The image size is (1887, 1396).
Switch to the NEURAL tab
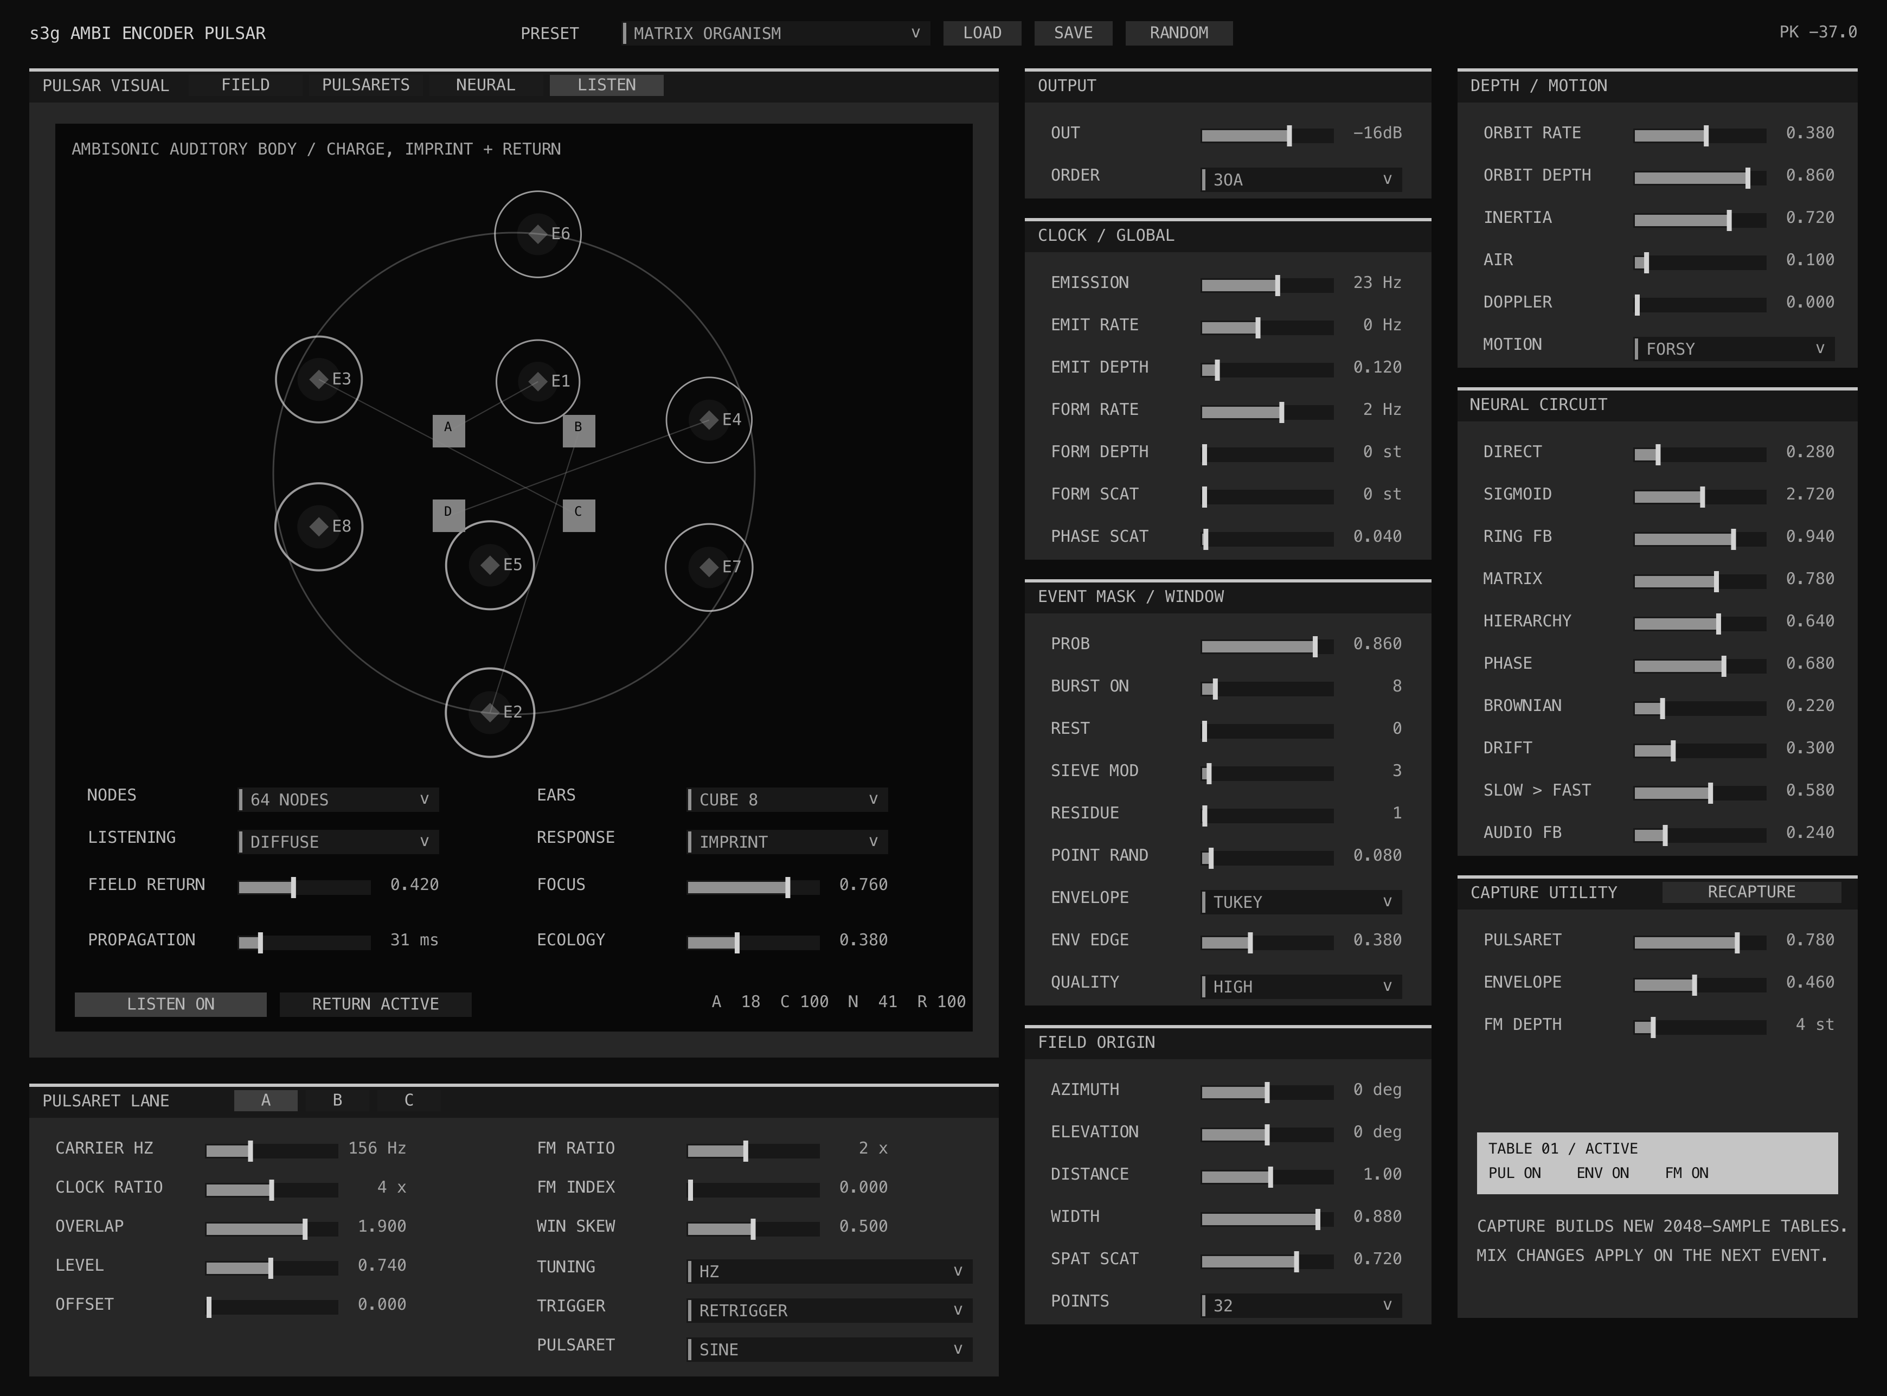[486, 85]
